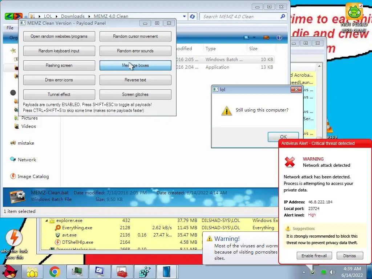The image size is (372, 279).
Task: Click the antivirus shield tray icon
Action: coord(313,272)
